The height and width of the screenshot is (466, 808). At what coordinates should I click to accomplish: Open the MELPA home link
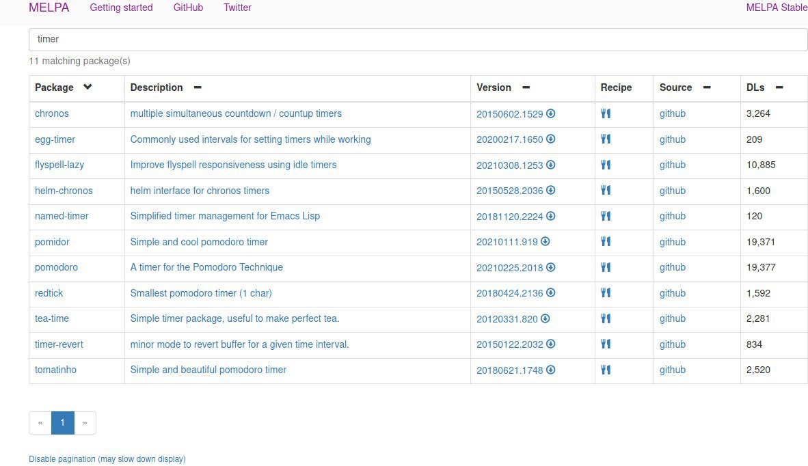pos(49,8)
